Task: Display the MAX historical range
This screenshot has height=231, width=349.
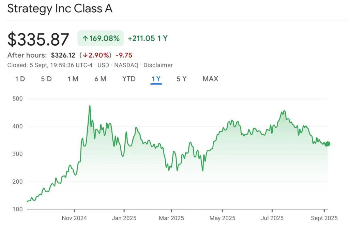Action: pos(210,79)
